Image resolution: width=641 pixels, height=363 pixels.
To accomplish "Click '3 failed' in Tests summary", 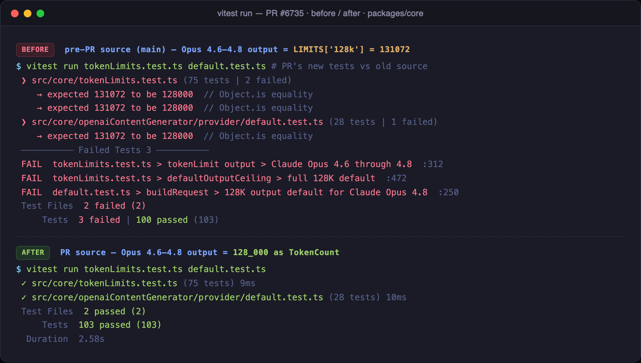I will (99, 220).
